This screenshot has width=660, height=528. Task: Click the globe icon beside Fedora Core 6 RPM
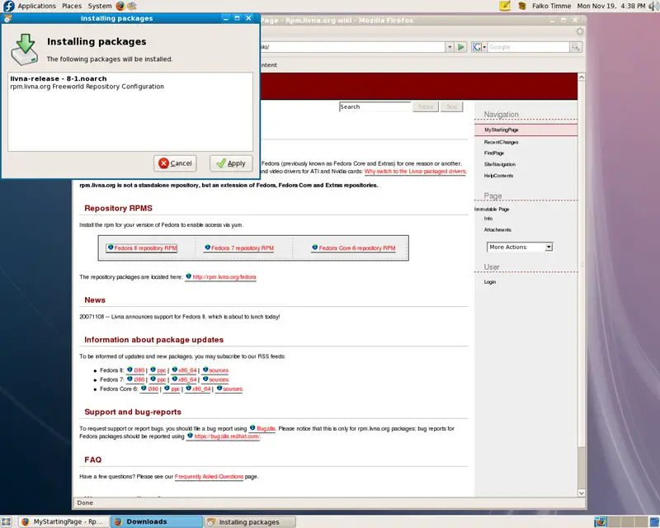tap(315, 247)
